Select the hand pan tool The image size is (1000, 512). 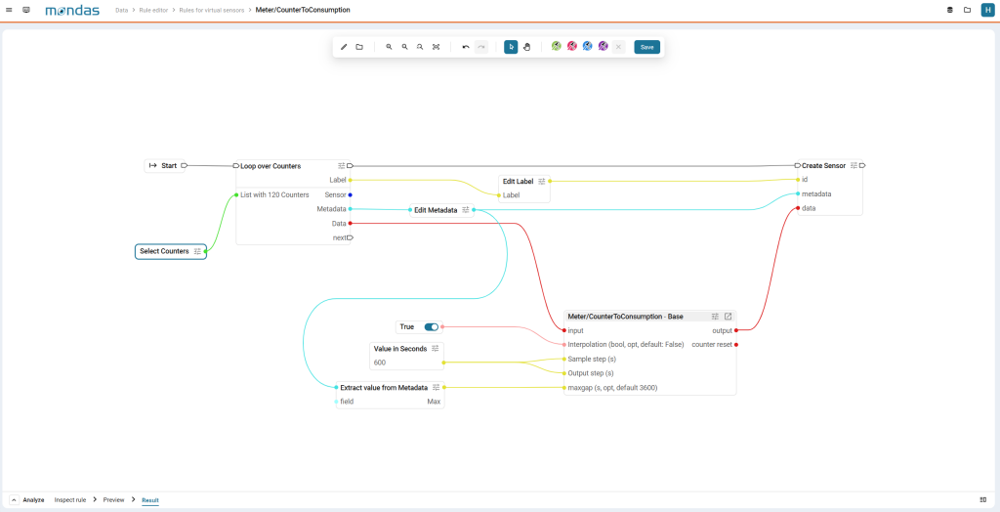[x=526, y=47]
